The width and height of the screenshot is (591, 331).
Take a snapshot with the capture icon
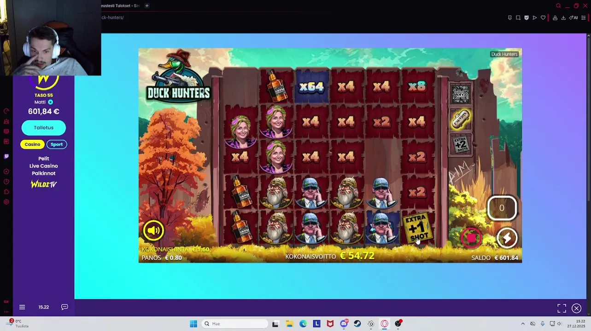[518, 17]
